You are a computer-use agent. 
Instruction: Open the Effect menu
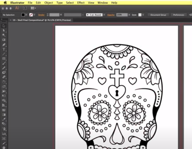click(x=81, y=3)
